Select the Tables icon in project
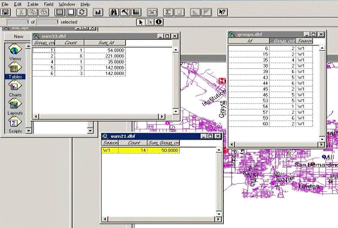The height and width of the screenshot is (228, 338). click(x=15, y=70)
